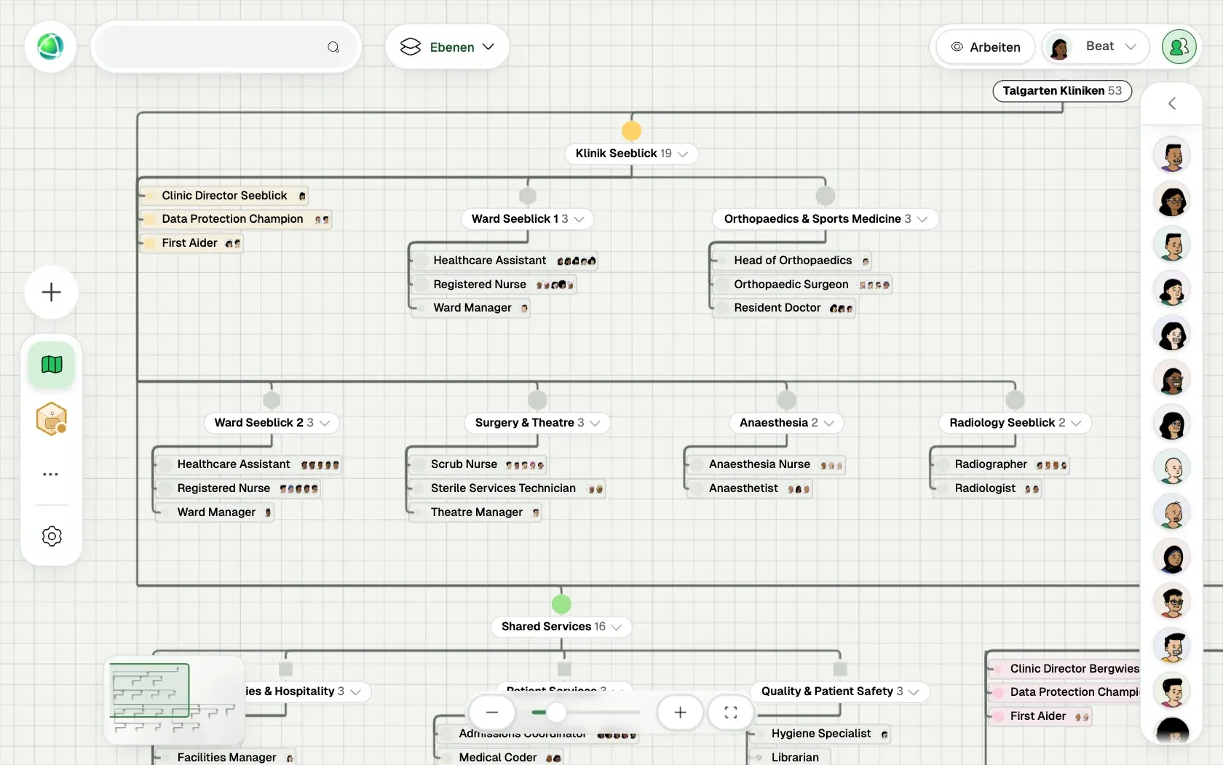Click the green Shared Services node circle
The width and height of the screenshot is (1223, 765).
pyautogui.click(x=561, y=604)
